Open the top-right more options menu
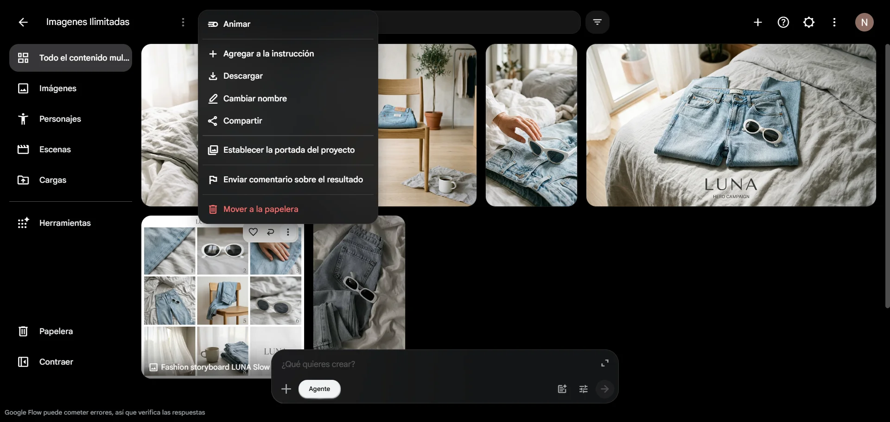890x422 pixels. (834, 22)
